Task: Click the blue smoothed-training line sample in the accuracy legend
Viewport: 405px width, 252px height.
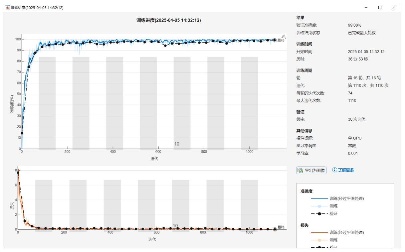Action: [x=319, y=198]
